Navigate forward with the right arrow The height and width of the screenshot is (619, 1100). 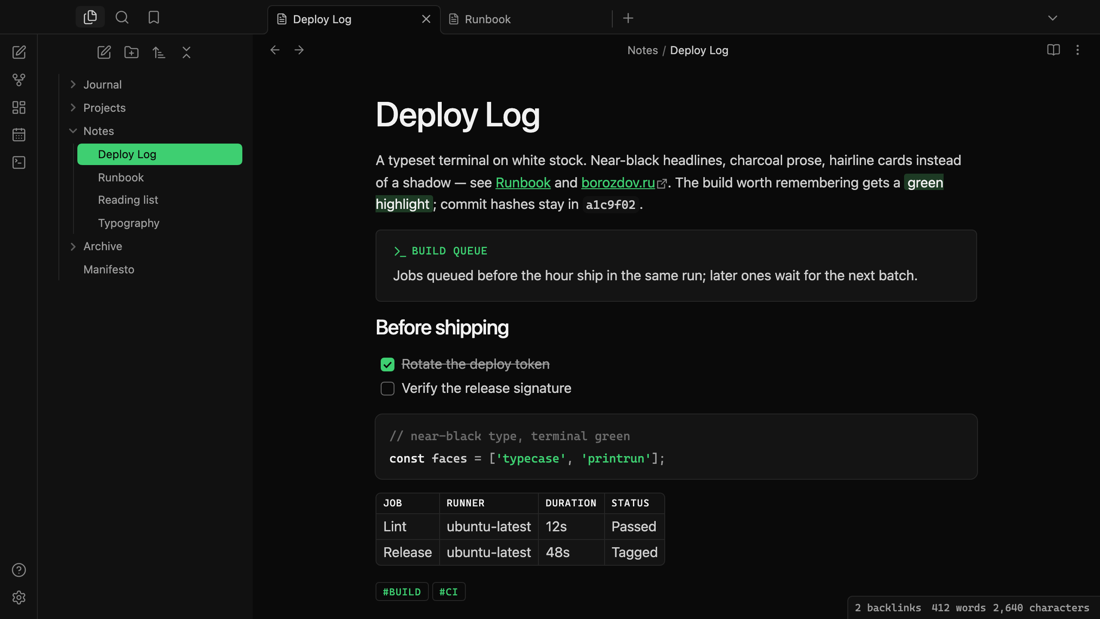299,50
